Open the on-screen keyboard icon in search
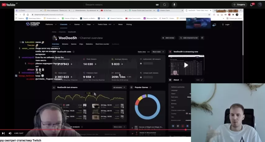Image resolution: width=265 pixels, height=142 pixels. coord(157,5)
